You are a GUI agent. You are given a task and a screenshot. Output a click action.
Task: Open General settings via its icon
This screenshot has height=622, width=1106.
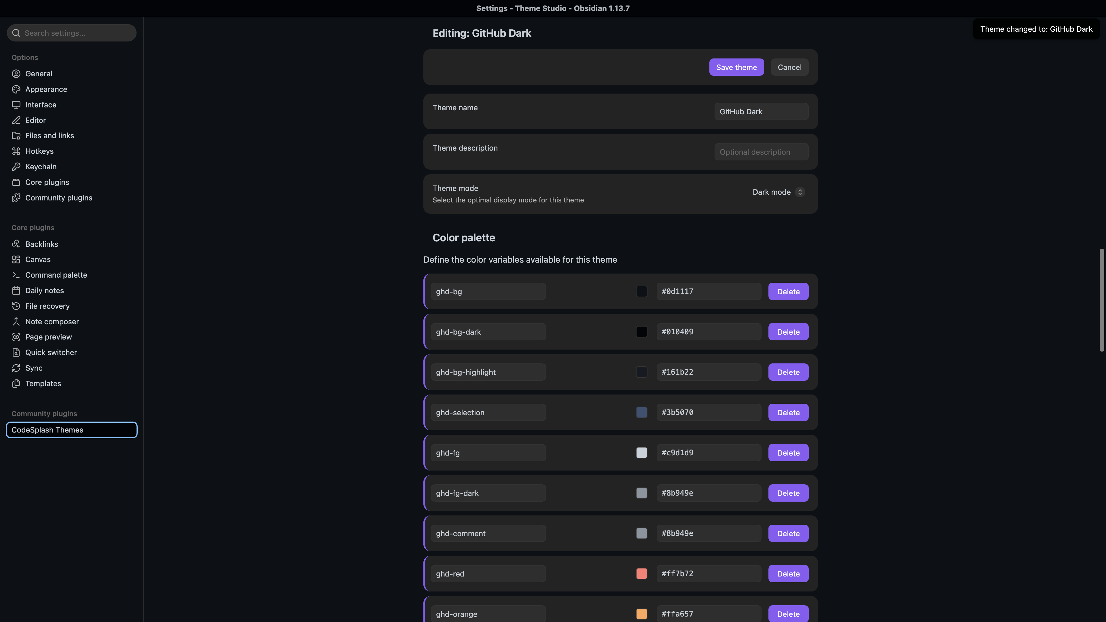(16, 74)
